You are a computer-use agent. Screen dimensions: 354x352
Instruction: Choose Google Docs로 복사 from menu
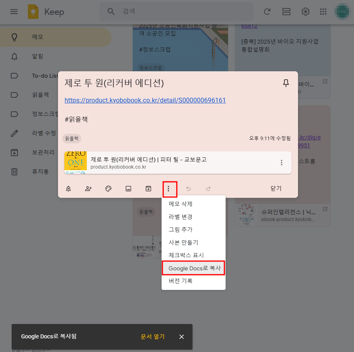(194, 268)
